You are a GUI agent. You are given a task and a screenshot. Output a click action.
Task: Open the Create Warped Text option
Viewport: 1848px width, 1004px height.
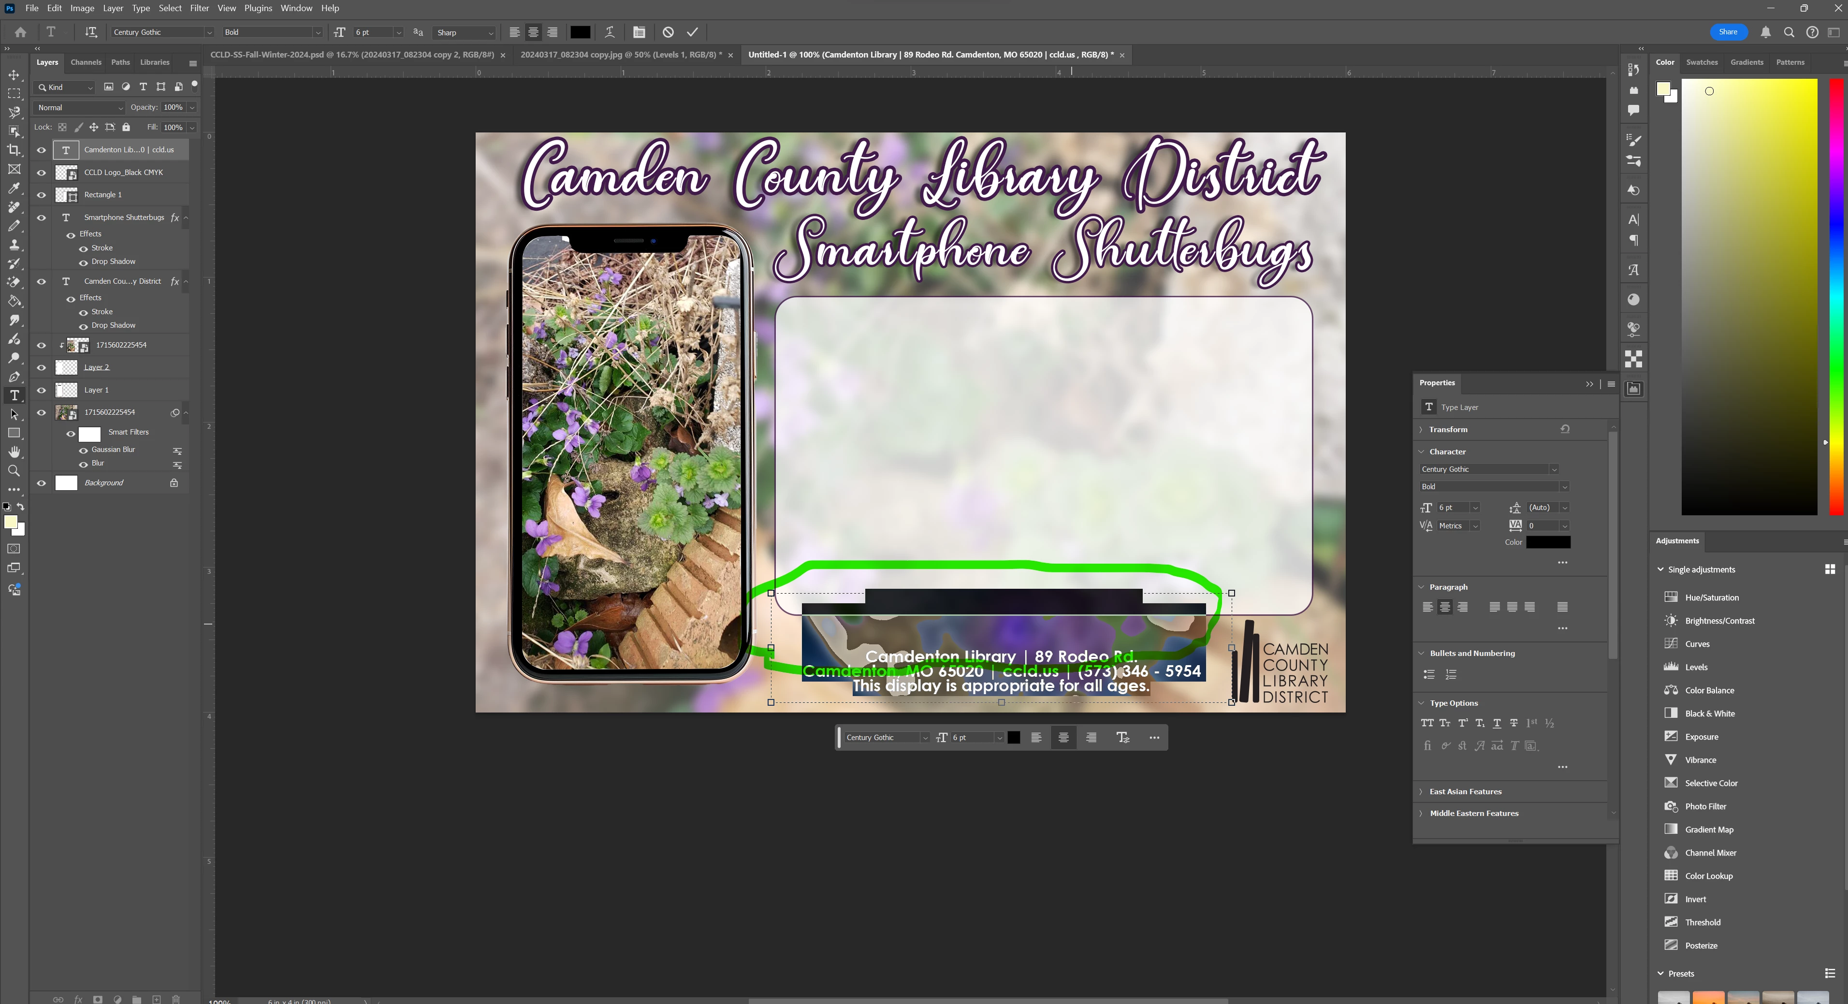coord(609,32)
